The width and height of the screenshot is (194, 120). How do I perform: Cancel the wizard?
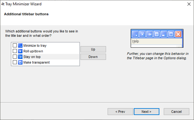[177, 112]
